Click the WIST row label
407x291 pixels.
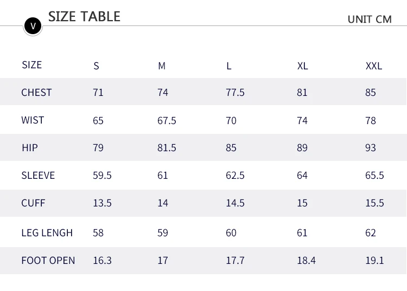(33, 120)
